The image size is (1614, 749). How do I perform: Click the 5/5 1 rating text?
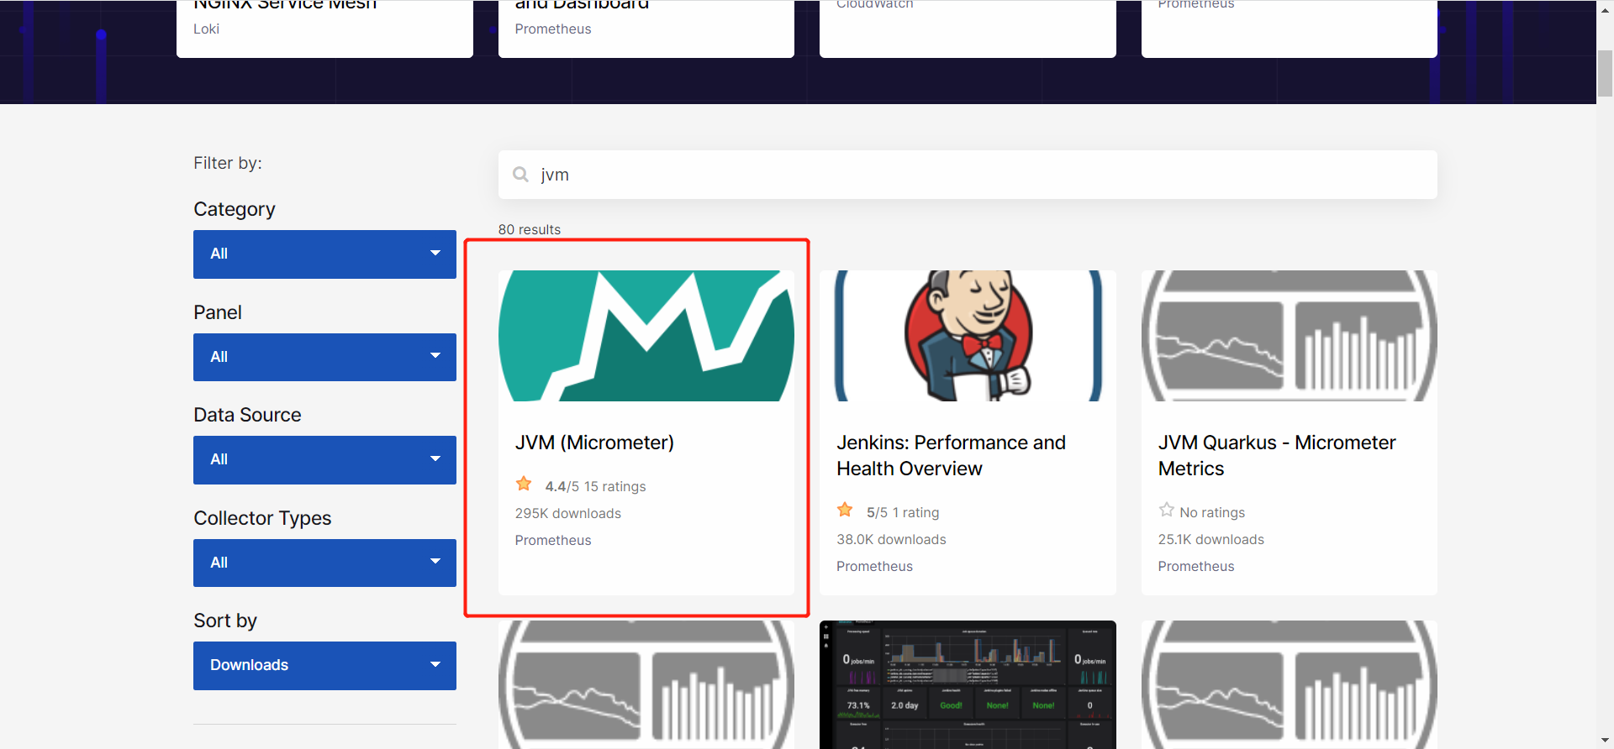click(x=903, y=512)
